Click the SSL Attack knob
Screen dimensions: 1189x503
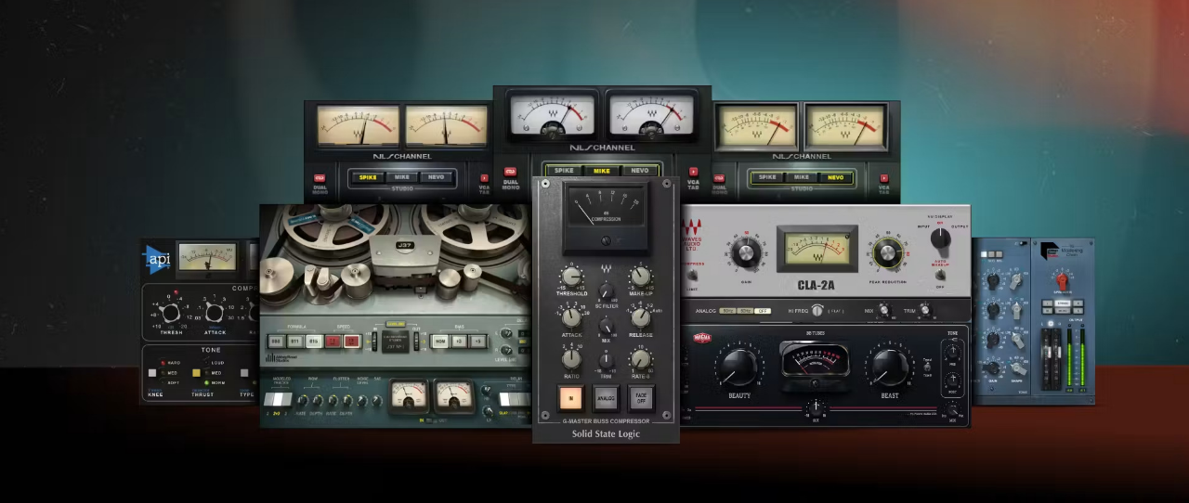point(571,317)
